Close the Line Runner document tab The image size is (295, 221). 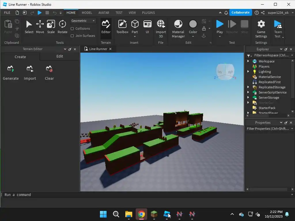[x=110, y=49]
